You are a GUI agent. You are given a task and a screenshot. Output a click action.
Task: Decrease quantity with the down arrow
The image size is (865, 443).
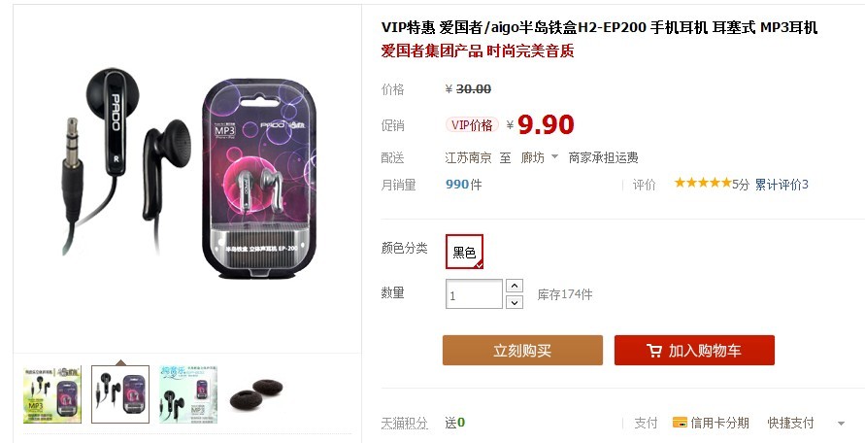pyautogui.click(x=515, y=302)
